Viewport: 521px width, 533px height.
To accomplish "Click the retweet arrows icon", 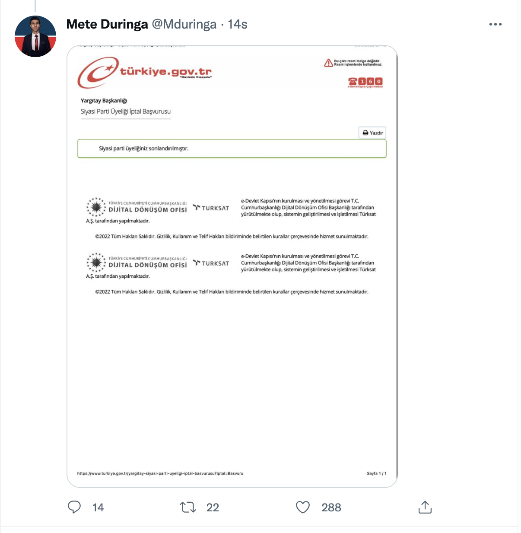I will click(188, 507).
